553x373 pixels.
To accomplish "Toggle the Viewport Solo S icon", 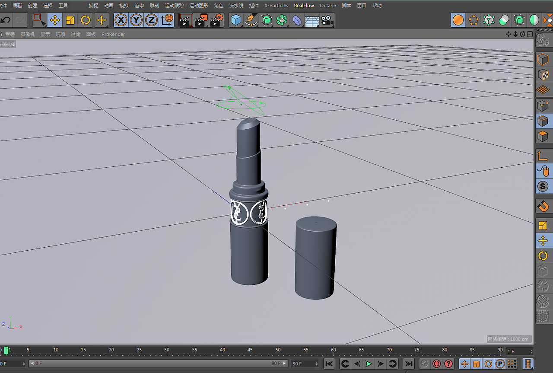I will tap(543, 187).
